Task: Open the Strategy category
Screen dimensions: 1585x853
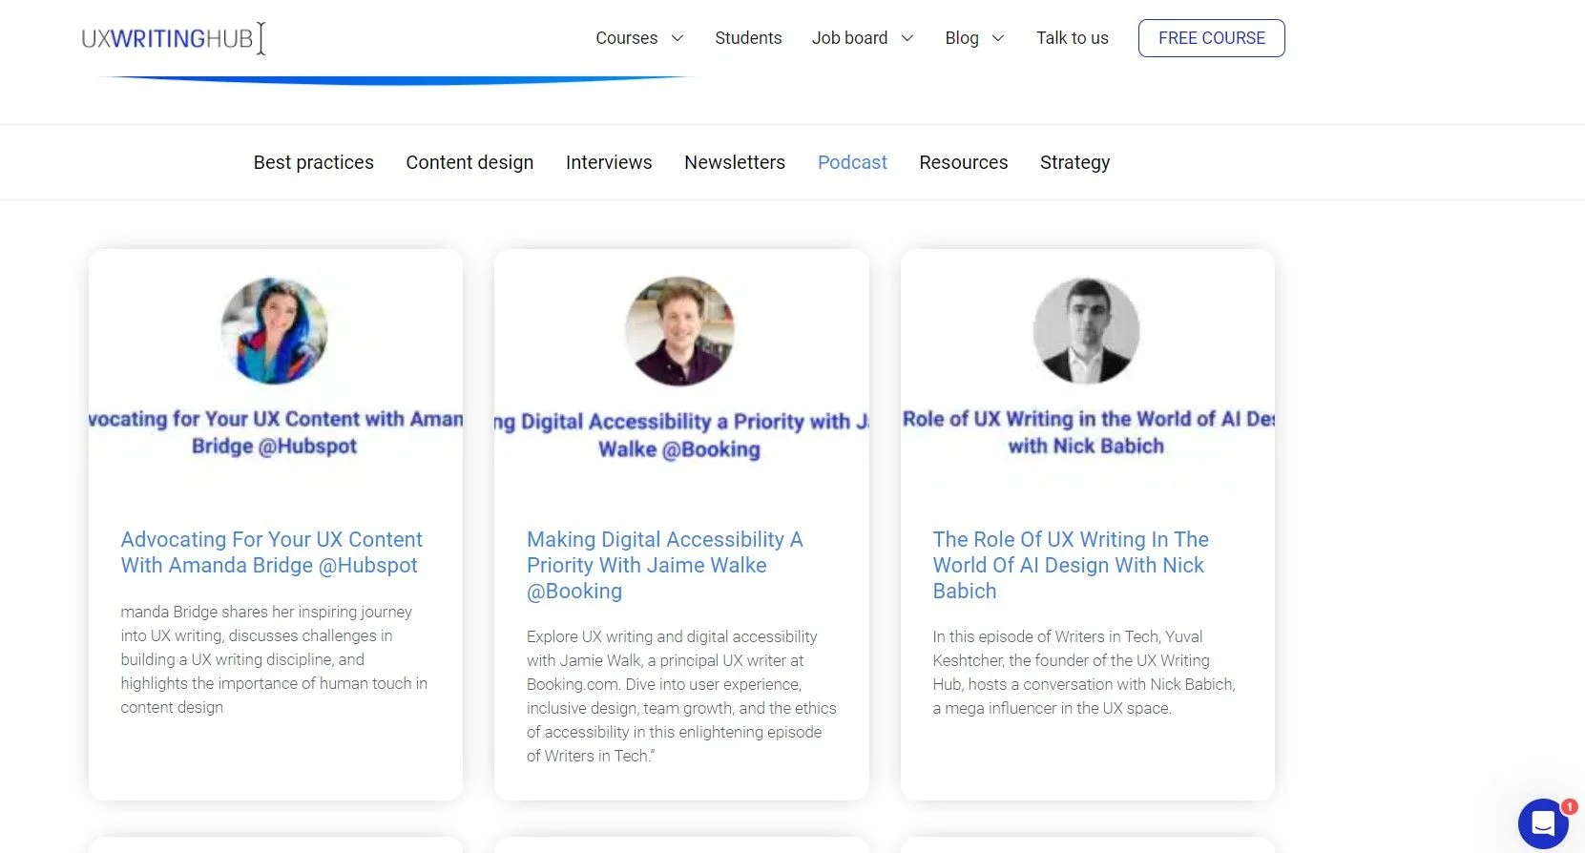Action: click(x=1074, y=162)
